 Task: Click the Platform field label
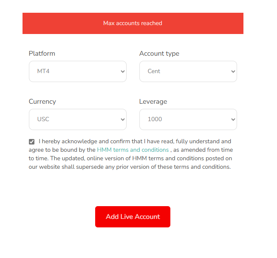tap(42, 54)
